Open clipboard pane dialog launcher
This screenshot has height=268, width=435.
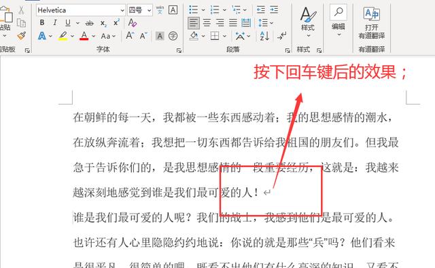click(x=27, y=50)
